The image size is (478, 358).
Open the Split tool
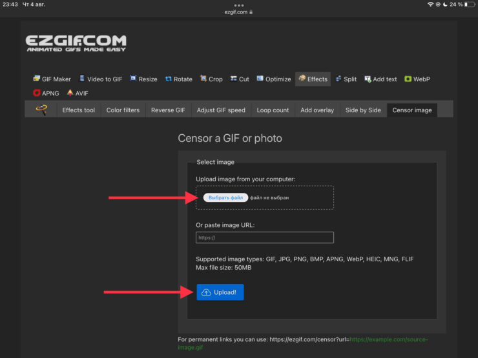pyautogui.click(x=346, y=79)
